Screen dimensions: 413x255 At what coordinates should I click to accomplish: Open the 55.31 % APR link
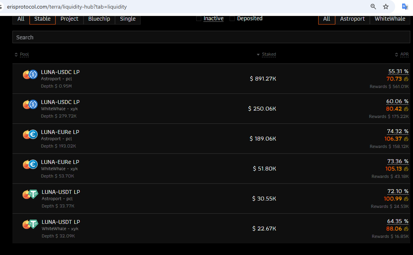[398, 71]
